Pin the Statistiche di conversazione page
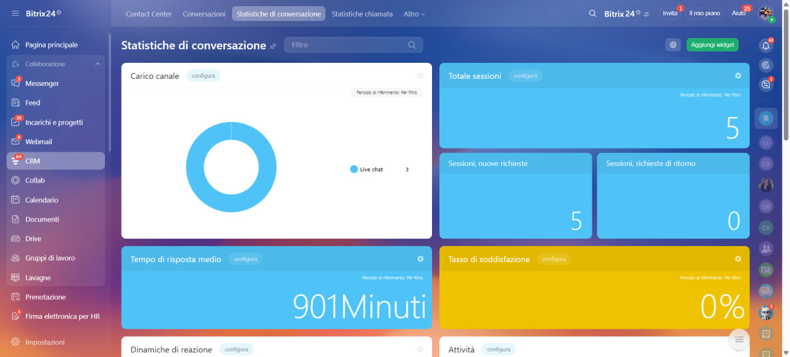 click(273, 46)
